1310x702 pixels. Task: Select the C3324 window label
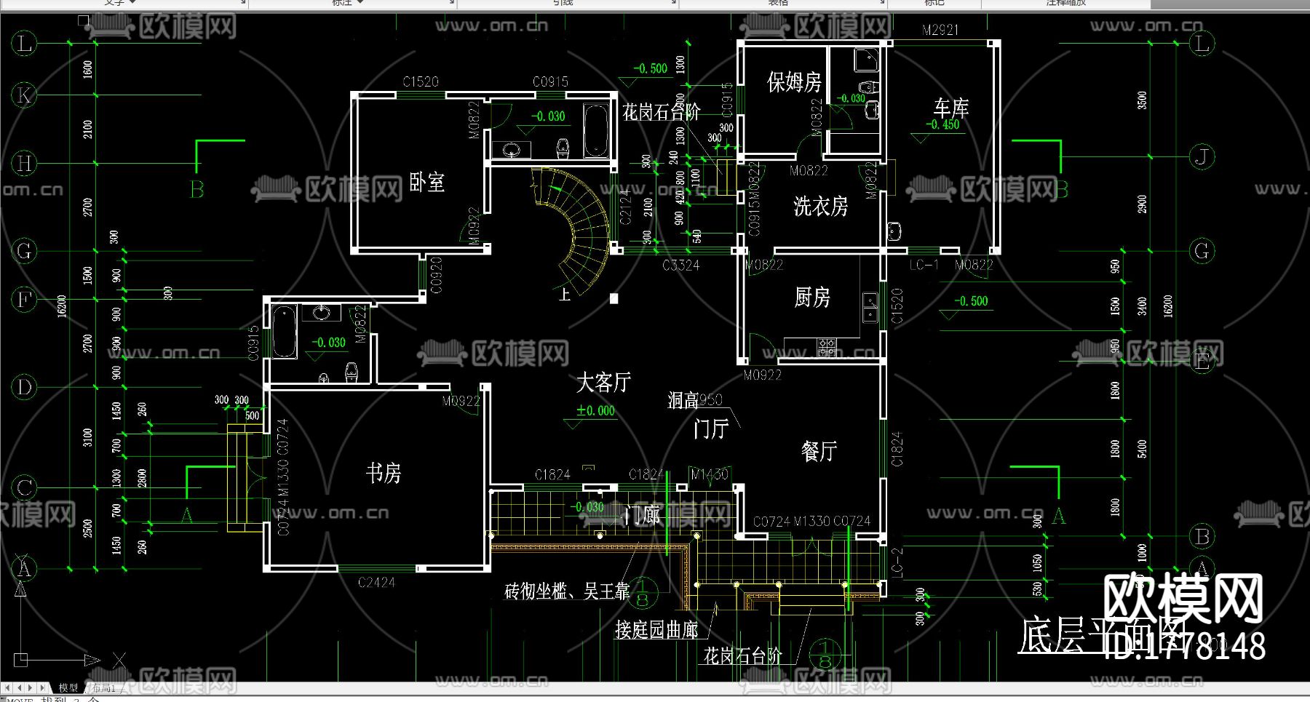[x=681, y=266]
